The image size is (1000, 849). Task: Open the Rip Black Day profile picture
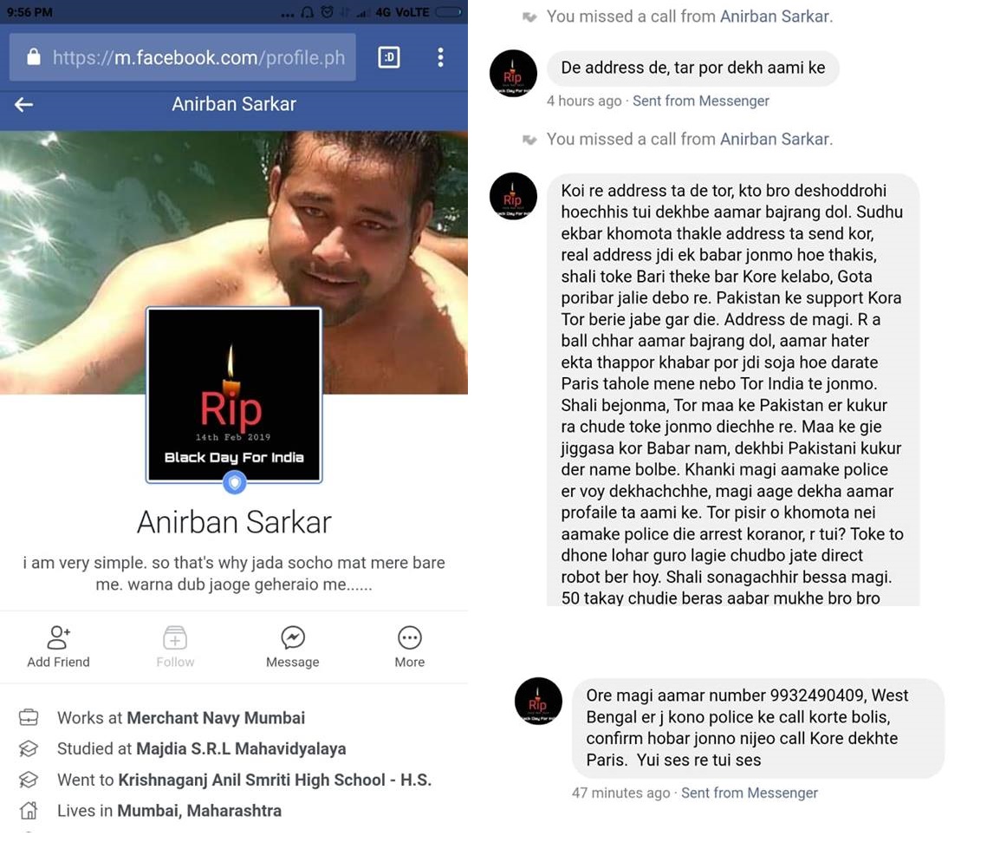click(234, 395)
